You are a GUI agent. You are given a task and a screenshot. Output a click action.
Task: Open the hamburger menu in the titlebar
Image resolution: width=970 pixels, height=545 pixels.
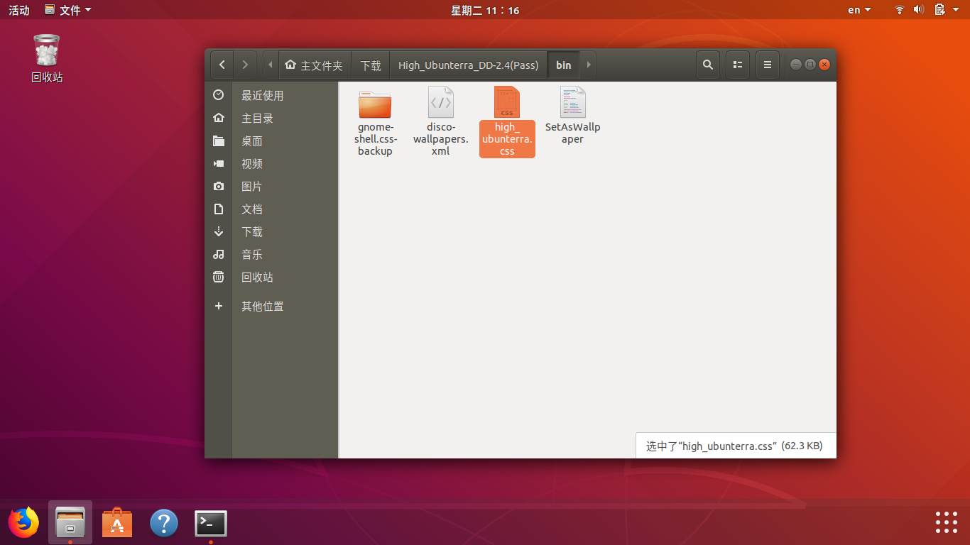click(767, 65)
